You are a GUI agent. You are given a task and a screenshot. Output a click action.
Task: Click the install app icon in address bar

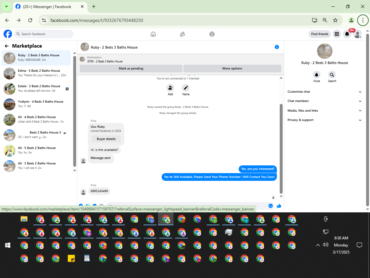coord(314,20)
